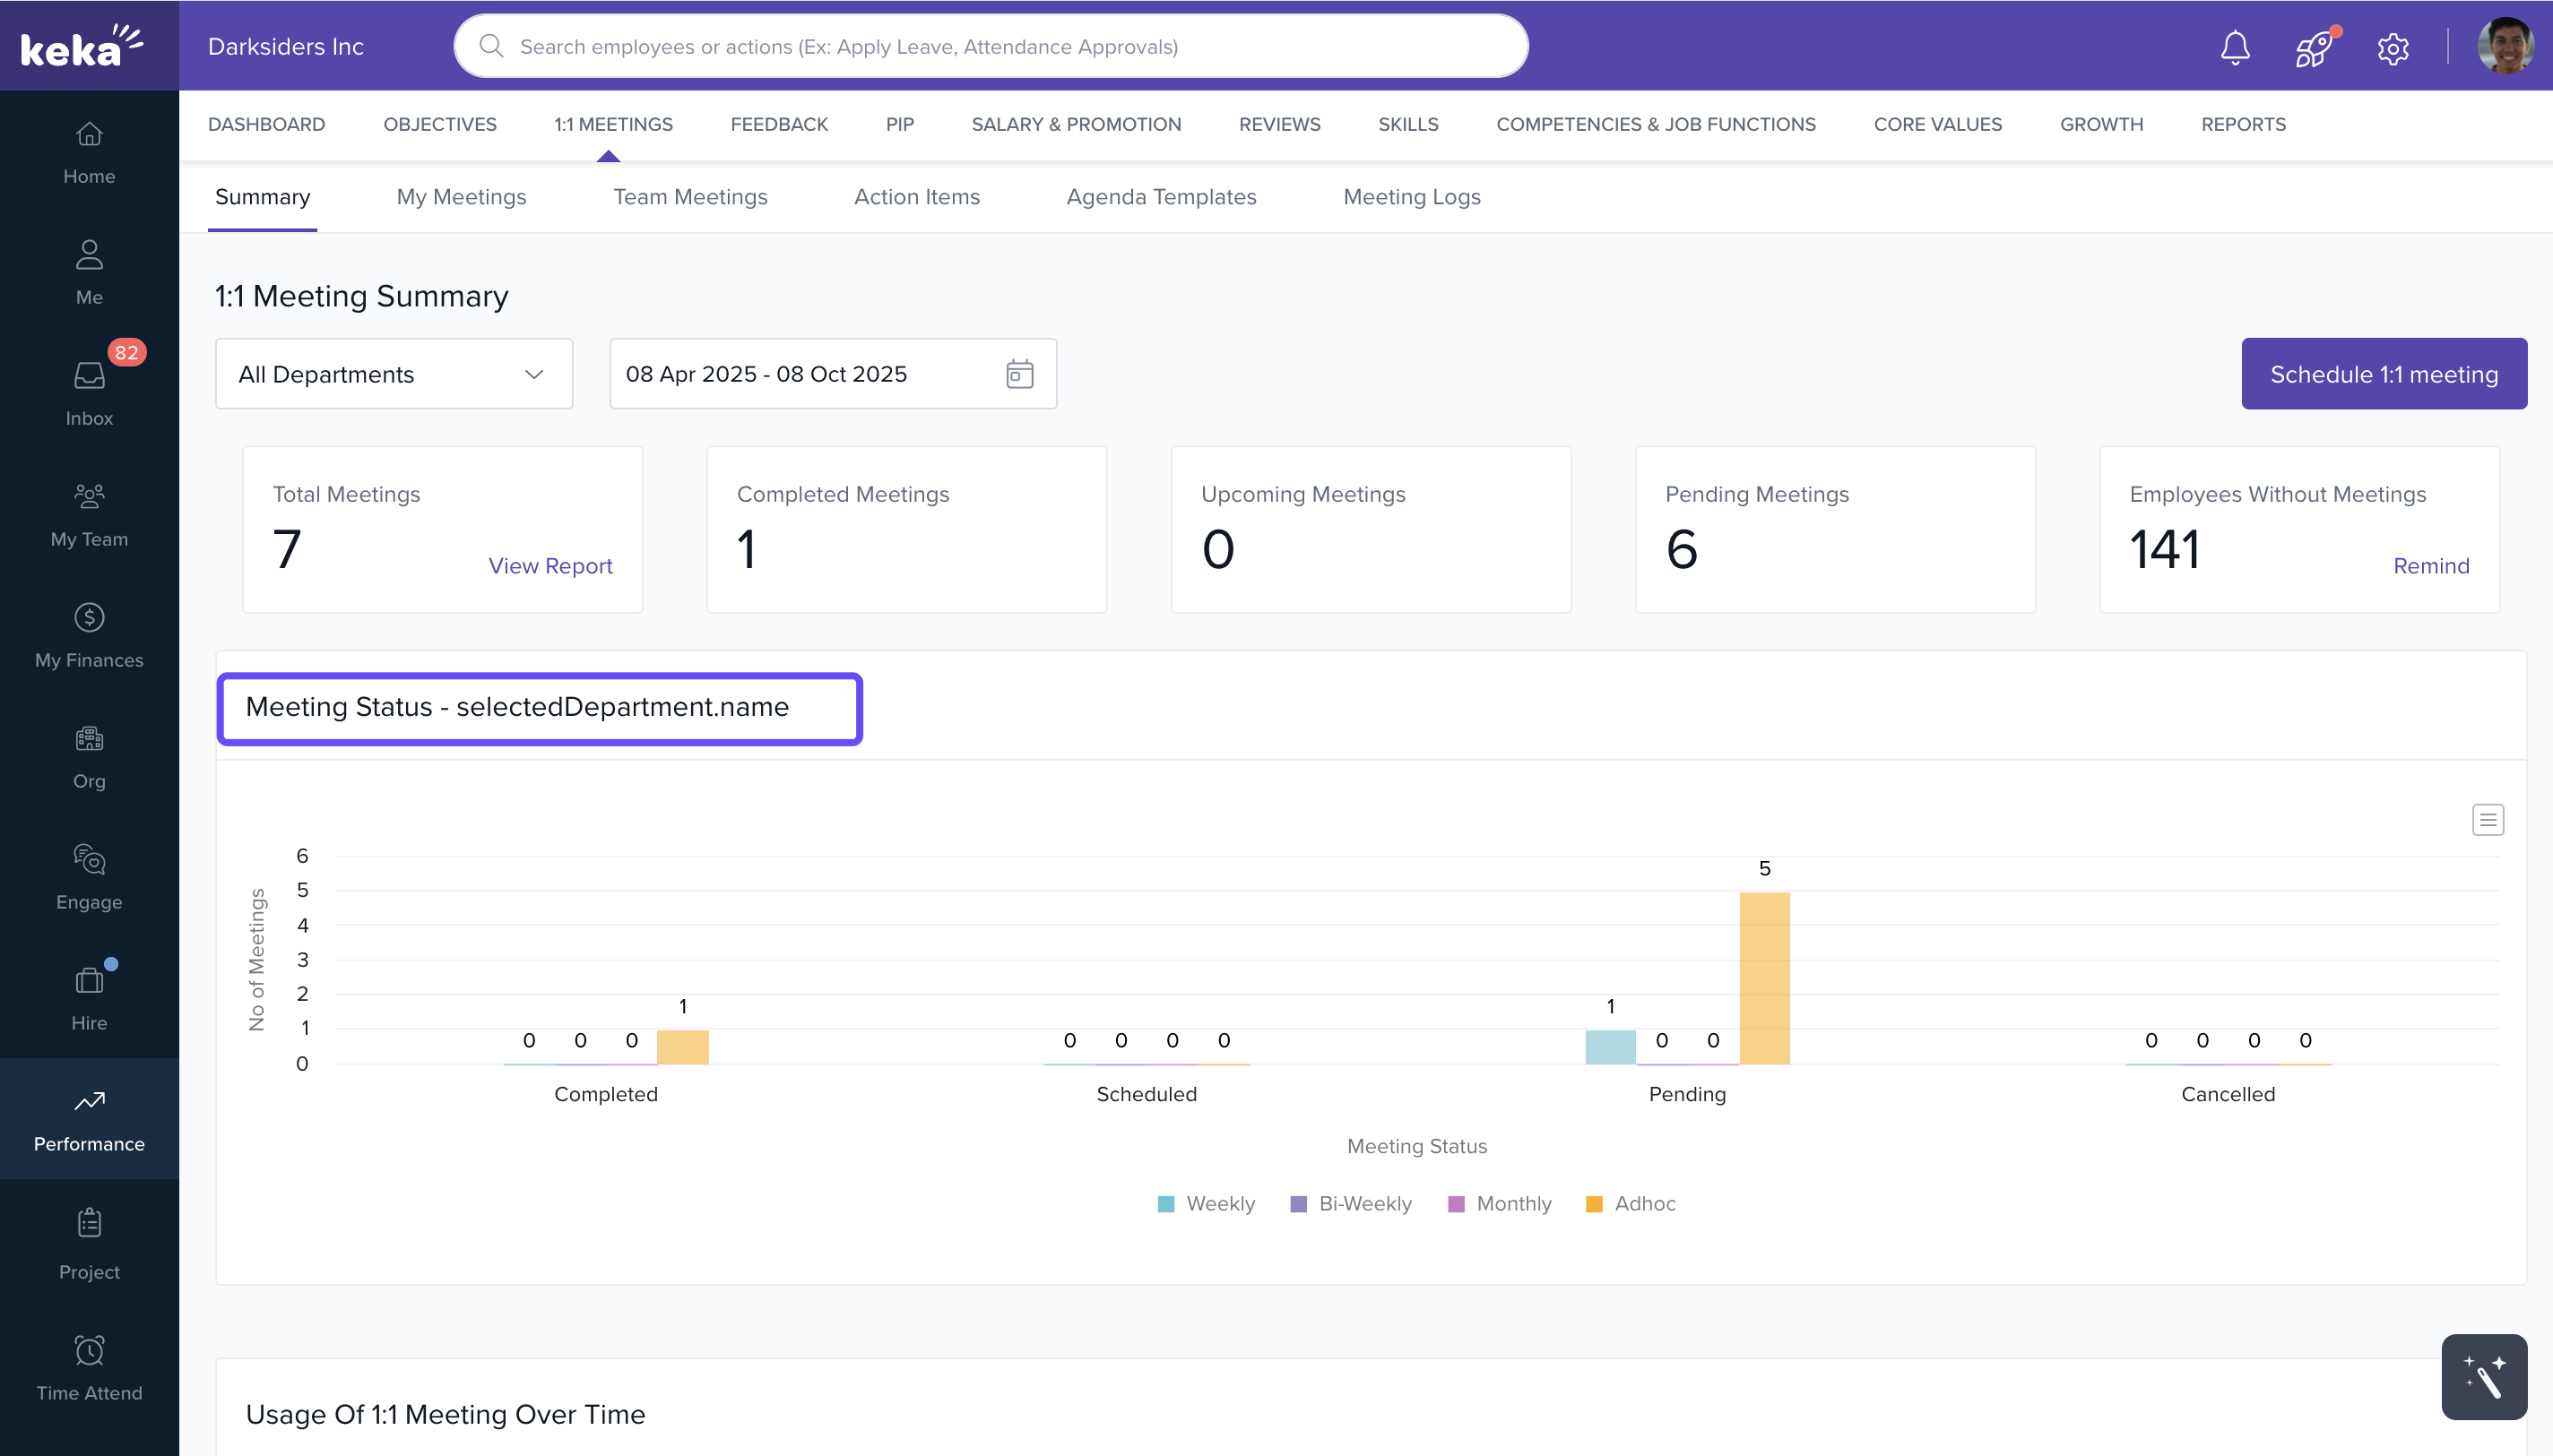
Task: Click the rocket updates icon
Action: [x=2313, y=47]
